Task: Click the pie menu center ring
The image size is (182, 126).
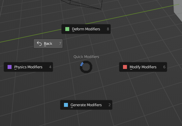Action: 86,67
